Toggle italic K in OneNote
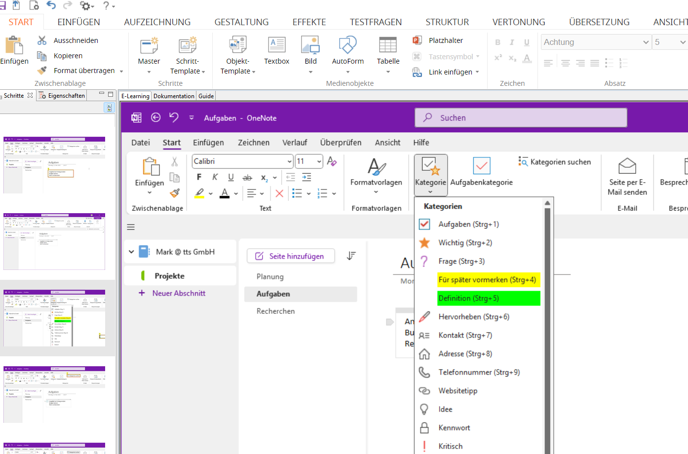This screenshot has height=454, width=688. (x=215, y=177)
